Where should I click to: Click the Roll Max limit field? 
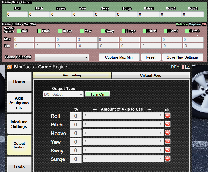24,39
